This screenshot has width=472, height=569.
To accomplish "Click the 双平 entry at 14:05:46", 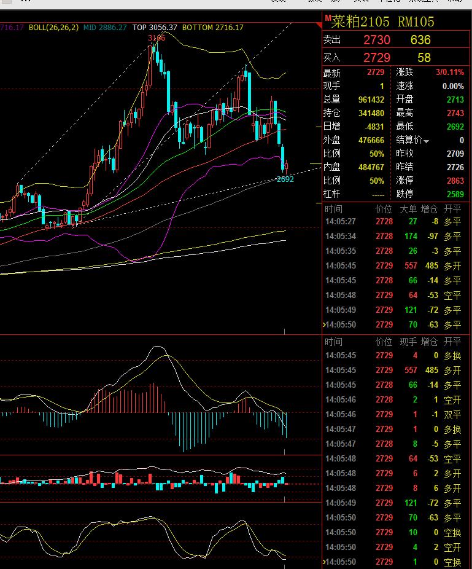I will 452,414.
